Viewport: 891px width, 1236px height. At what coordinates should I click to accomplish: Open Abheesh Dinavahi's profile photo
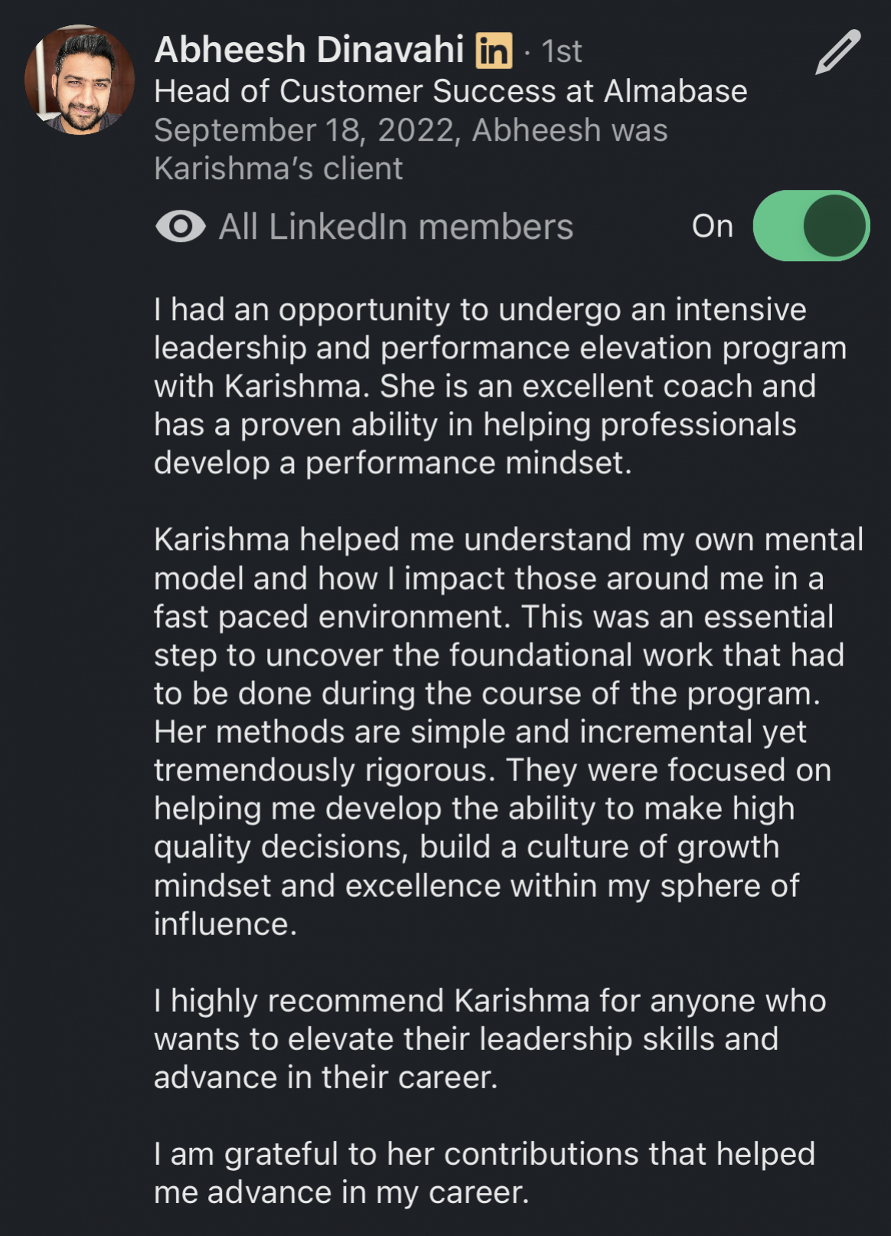(x=80, y=80)
